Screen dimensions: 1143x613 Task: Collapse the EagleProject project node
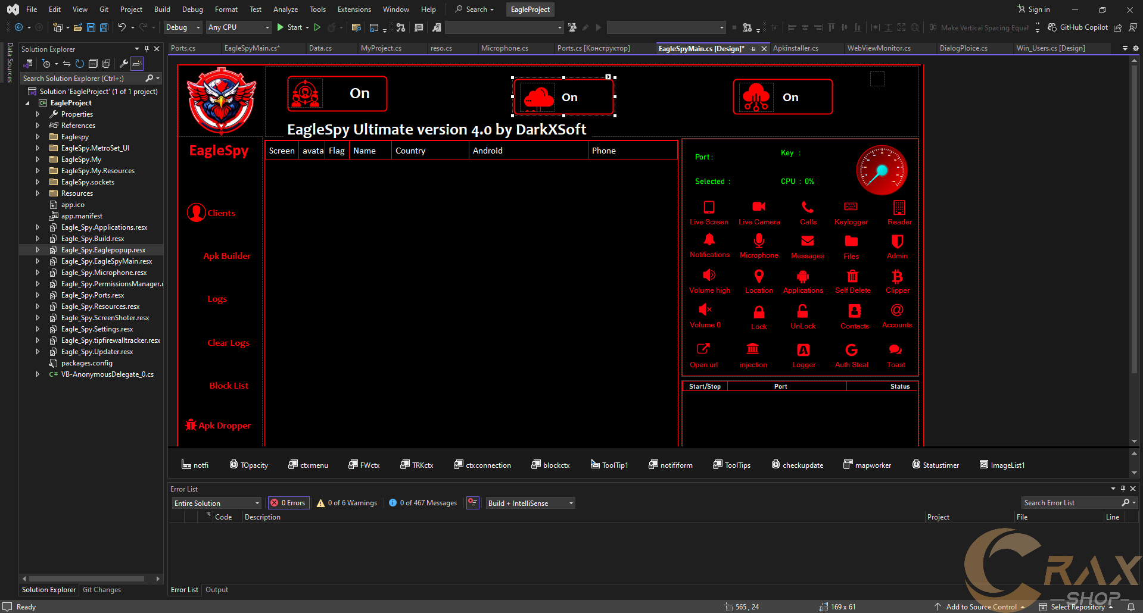point(27,103)
